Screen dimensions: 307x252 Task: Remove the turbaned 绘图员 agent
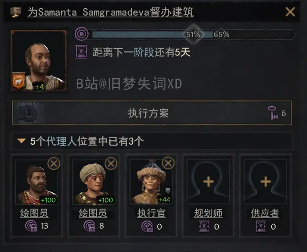[x=111, y=163]
